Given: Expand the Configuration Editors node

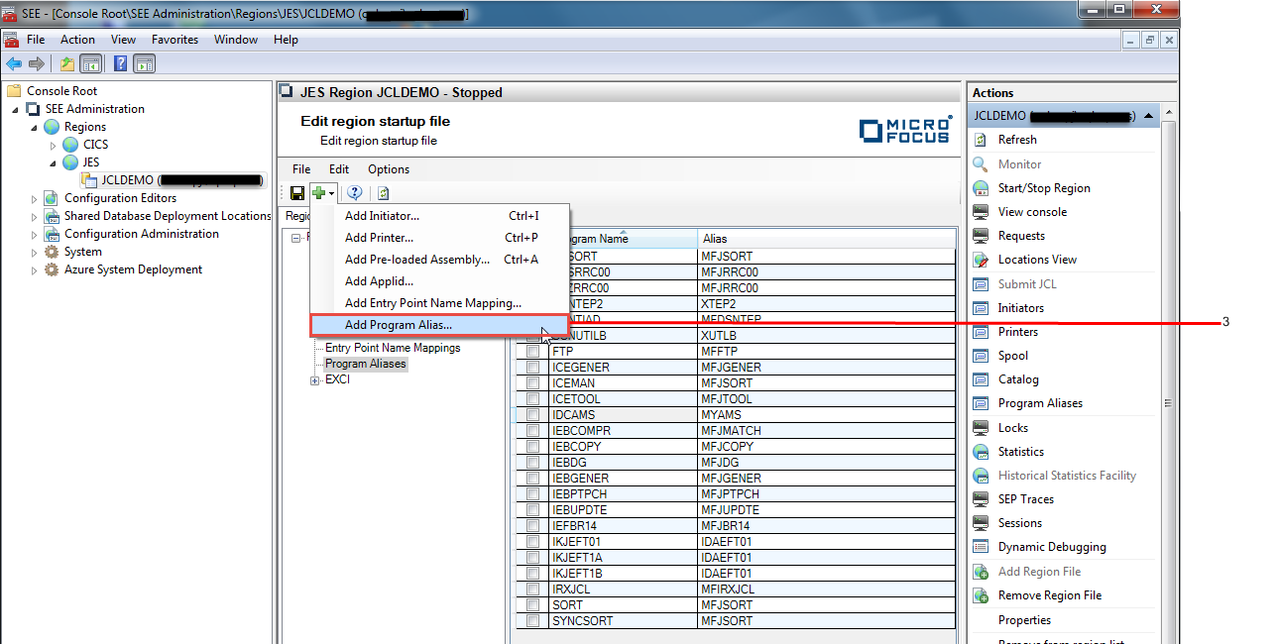Looking at the screenshot, I should tap(36, 198).
